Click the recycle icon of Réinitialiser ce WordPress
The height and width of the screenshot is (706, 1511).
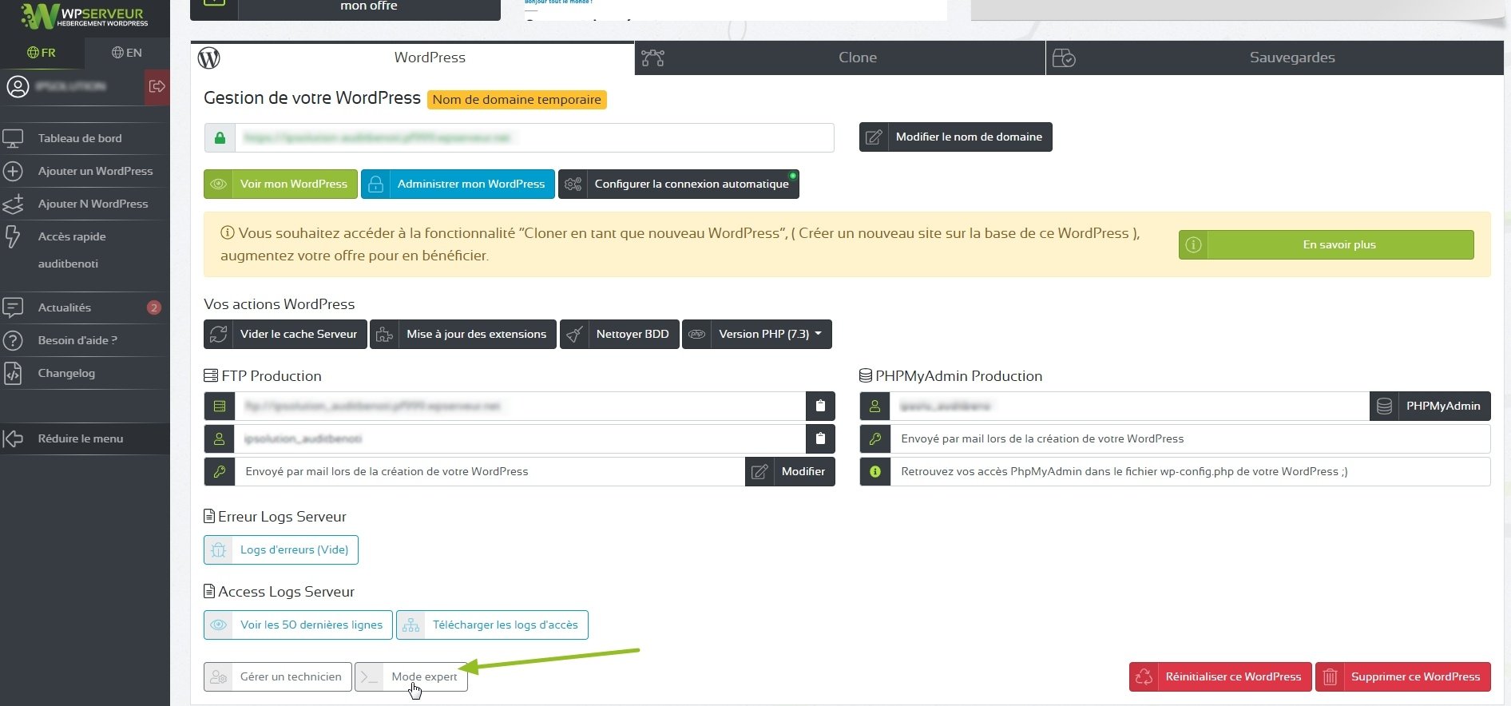tap(1144, 676)
